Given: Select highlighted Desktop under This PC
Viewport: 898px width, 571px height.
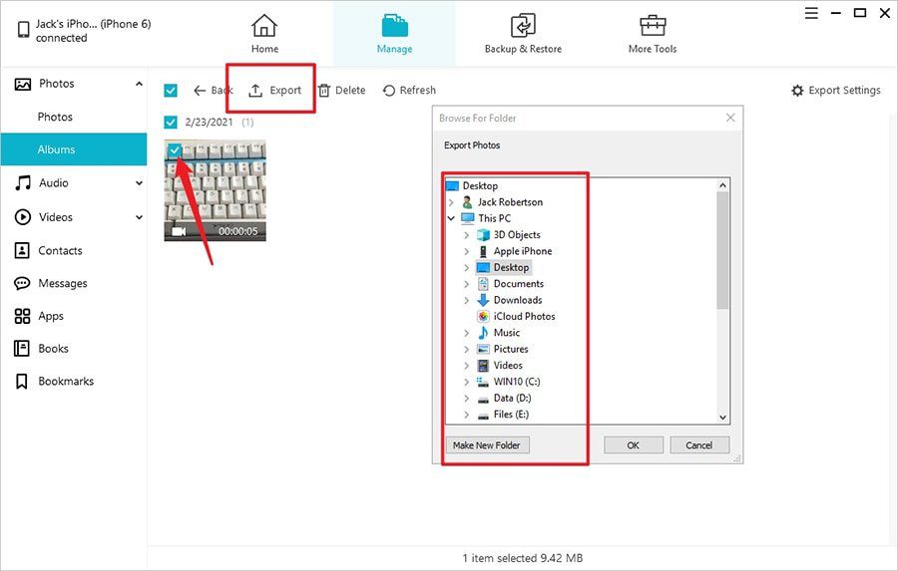Looking at the screenshot, I should [511, 267].
